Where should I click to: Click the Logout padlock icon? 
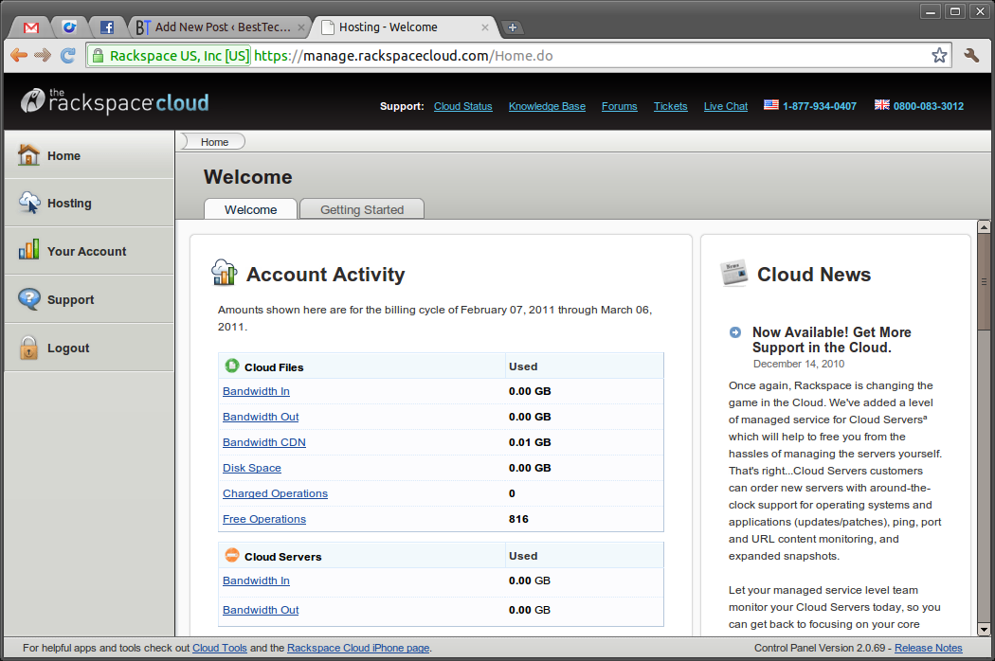(x=27, y=348)
